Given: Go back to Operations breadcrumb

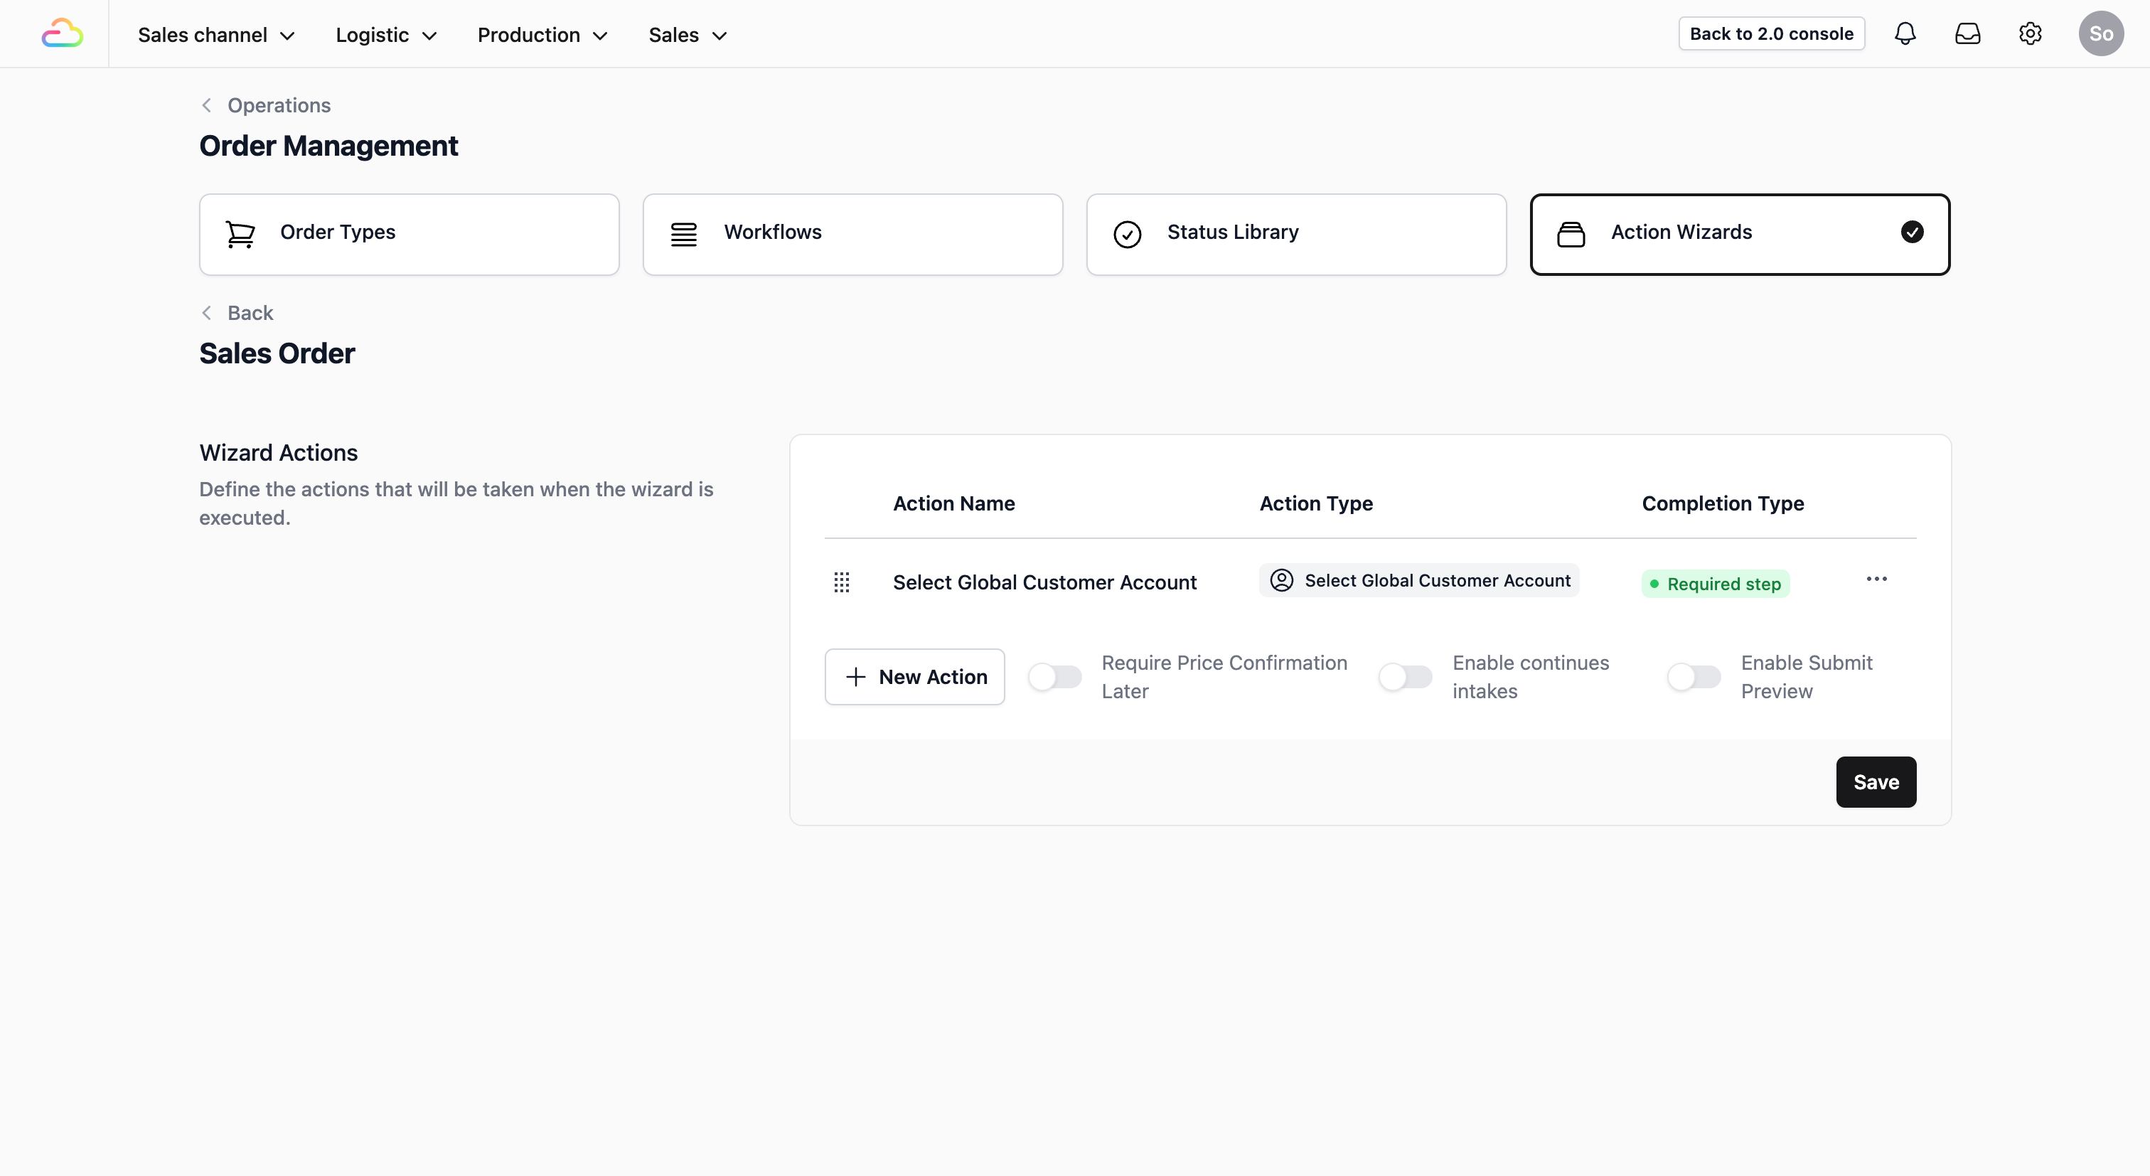Looking at the screenshot, I should [x=278, y=105].
